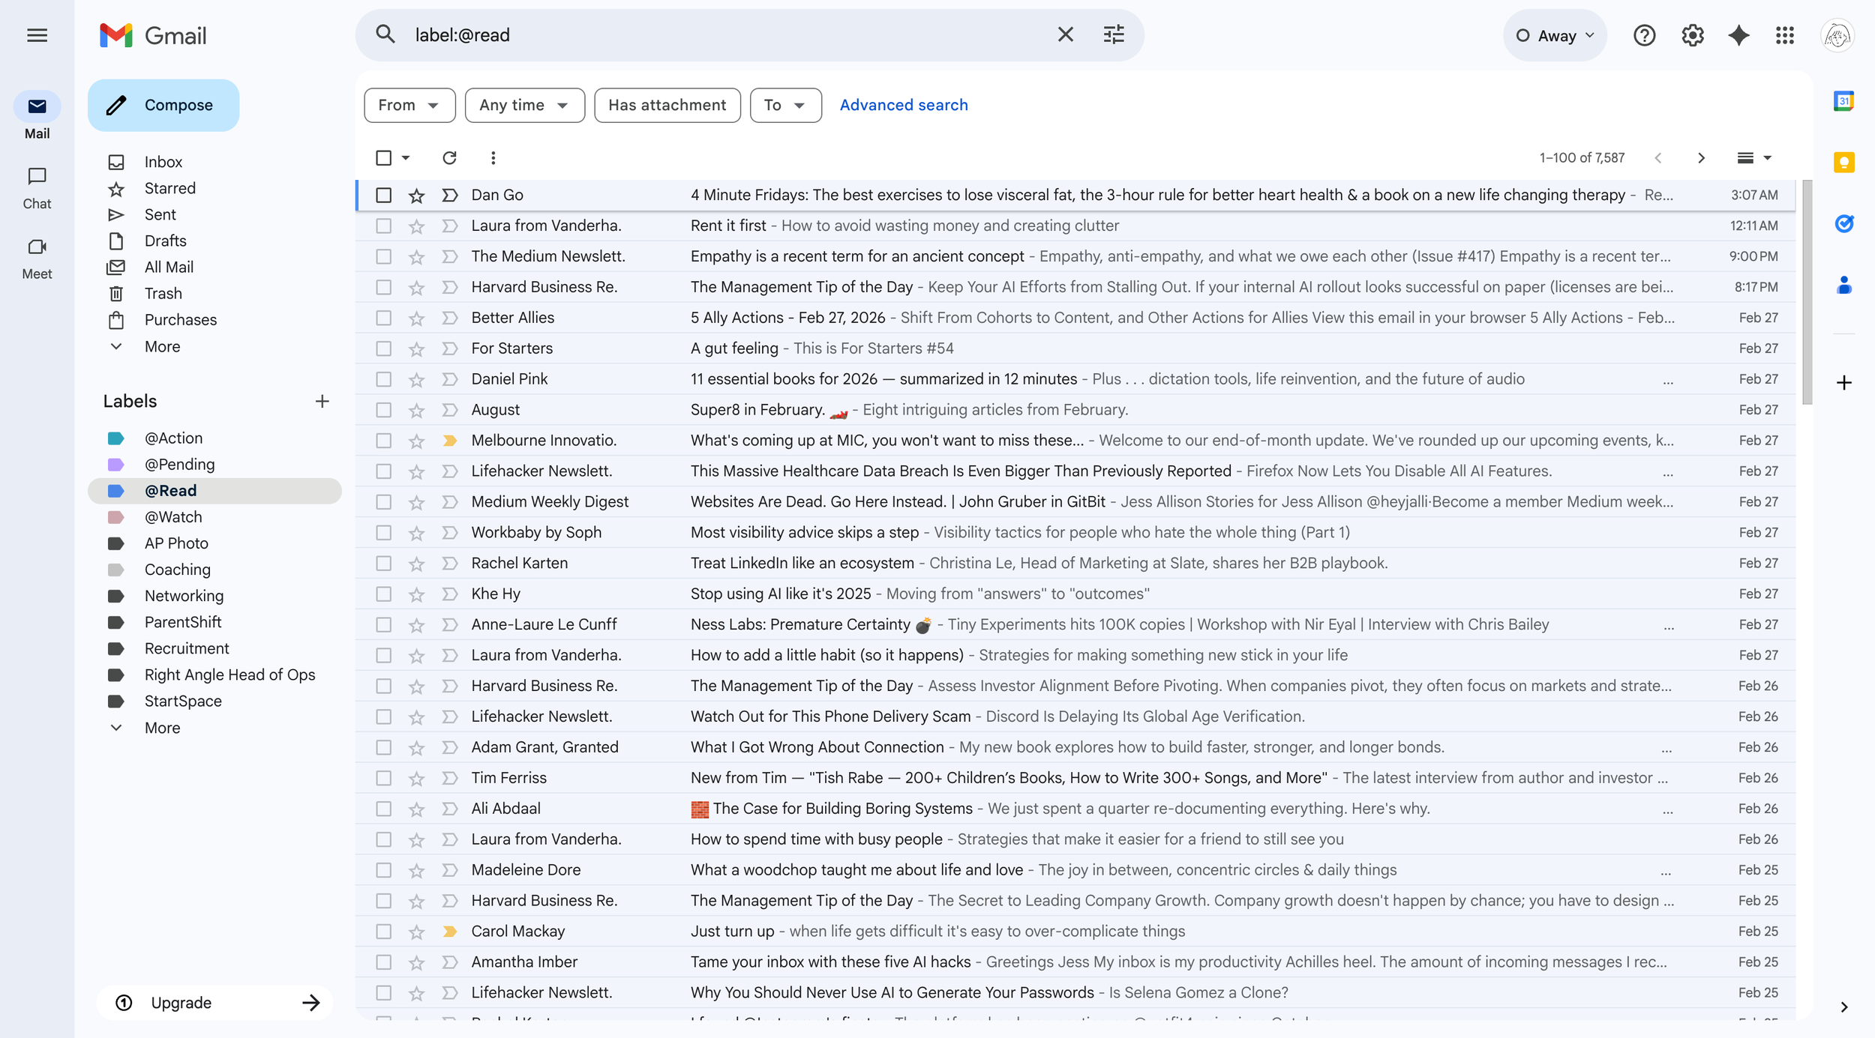This screenshot has height=1038, width=1875.
Task: Open search options via the sliders icon
Action: (x=1113, y=34)
